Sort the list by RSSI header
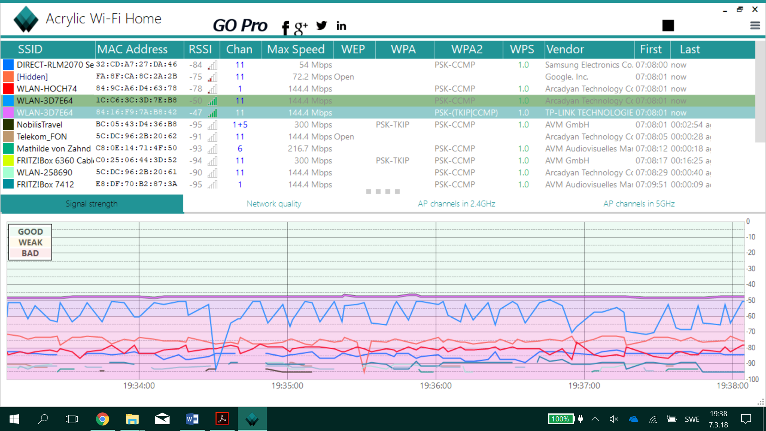 coord(201,49)
